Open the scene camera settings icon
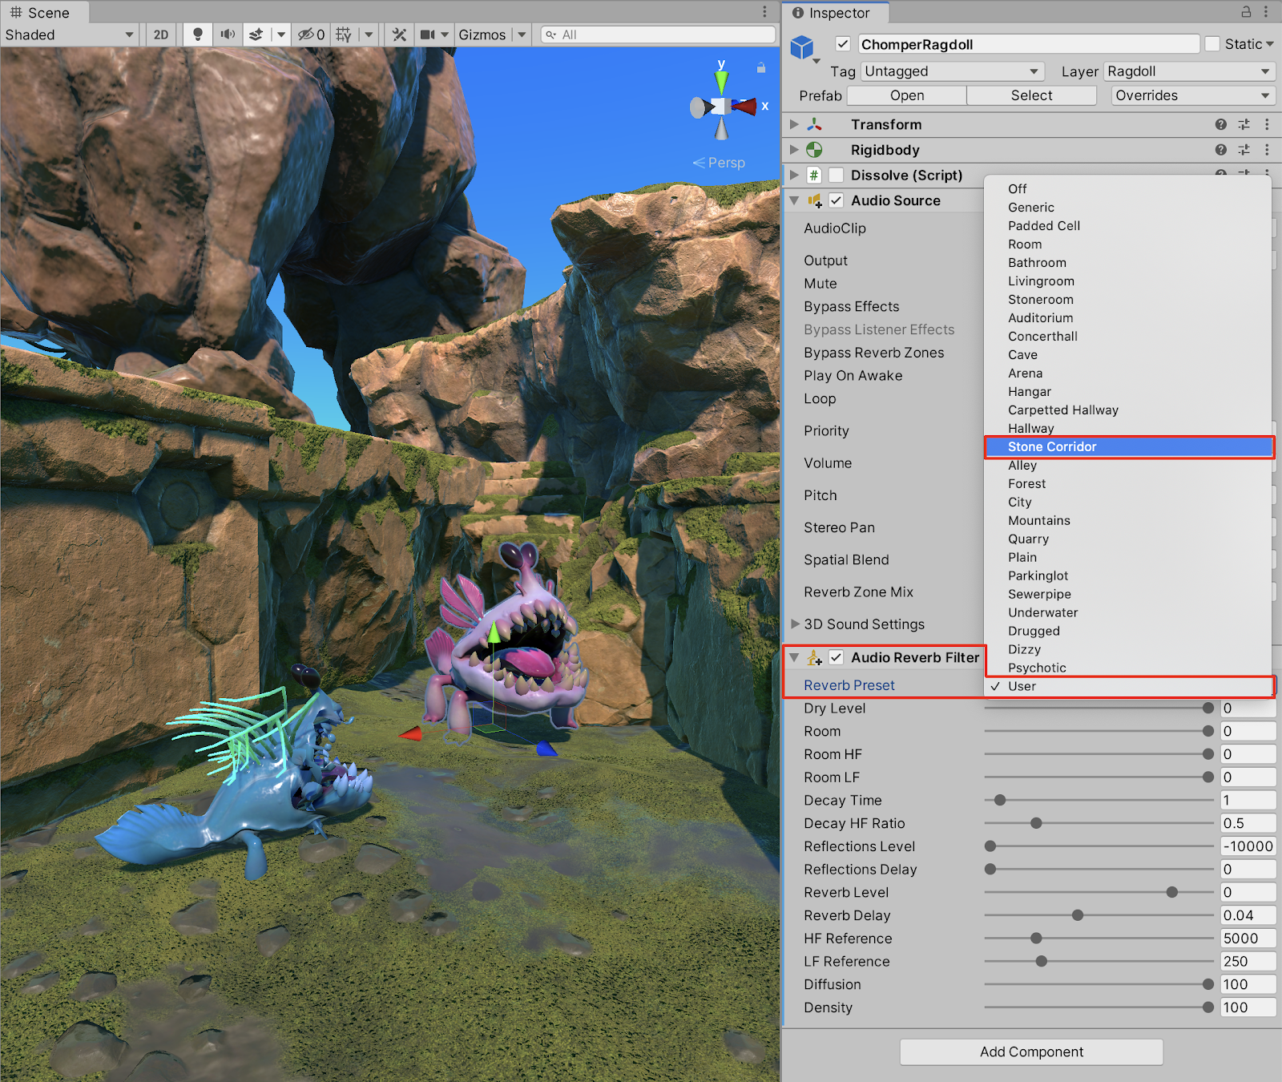 pos(427,34)
